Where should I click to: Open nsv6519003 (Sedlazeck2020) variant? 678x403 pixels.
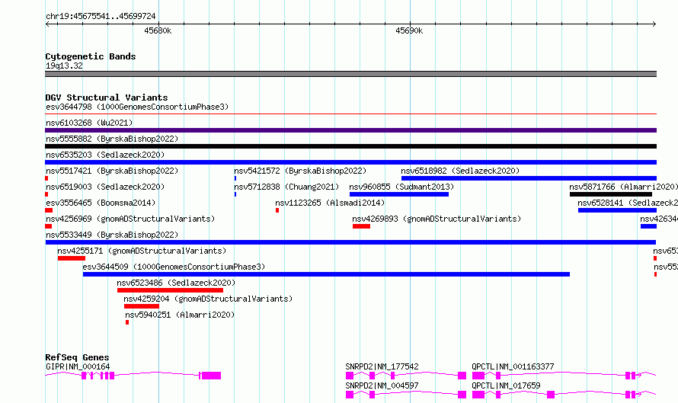point(105,187)
